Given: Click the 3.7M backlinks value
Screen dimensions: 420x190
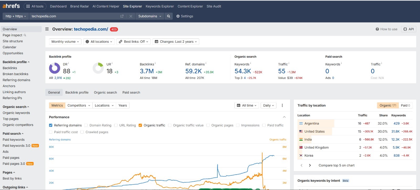Looking at the screenshot, I should tap(147, 71).
